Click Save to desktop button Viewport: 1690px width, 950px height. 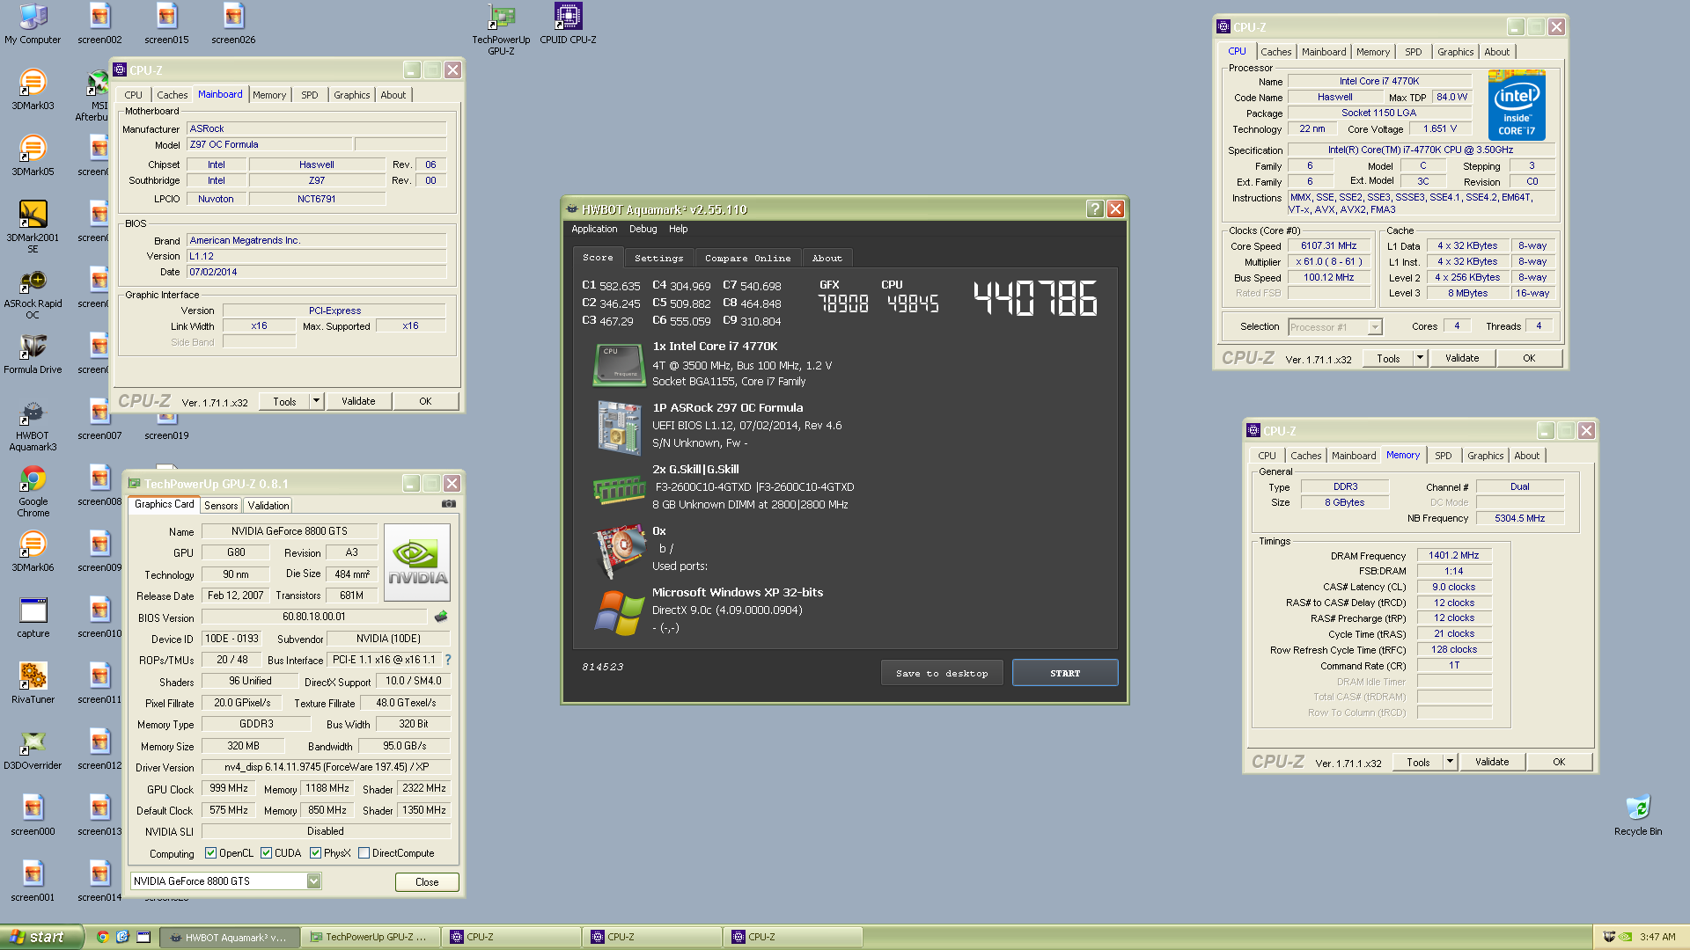(942, 673)
